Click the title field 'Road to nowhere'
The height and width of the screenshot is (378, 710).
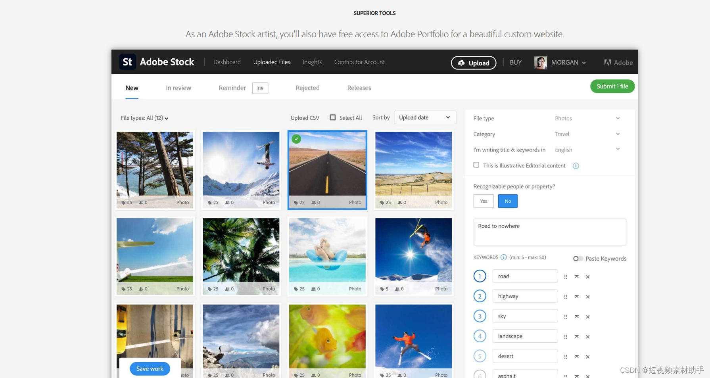click(550, 232)
